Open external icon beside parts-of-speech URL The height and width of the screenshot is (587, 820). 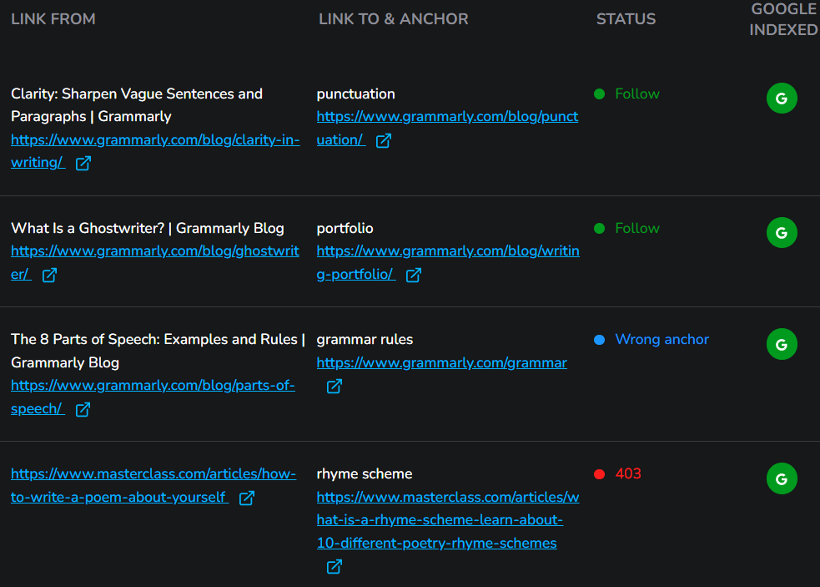tap(83, 409)
